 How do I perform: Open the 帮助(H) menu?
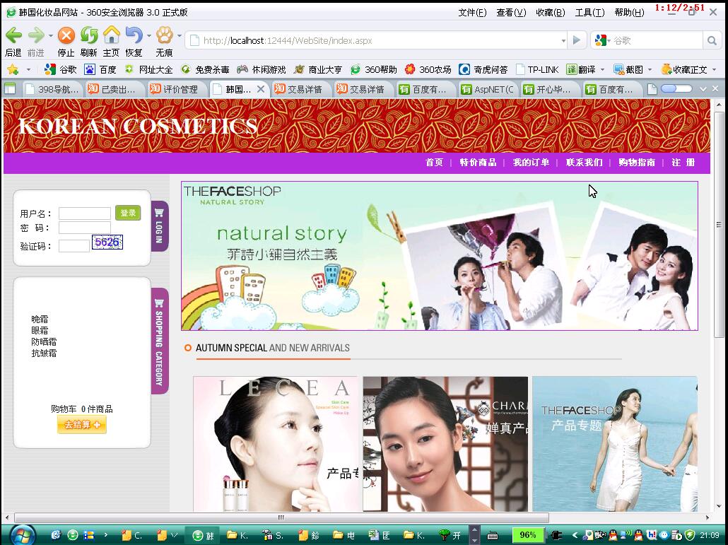coord(629,13)
